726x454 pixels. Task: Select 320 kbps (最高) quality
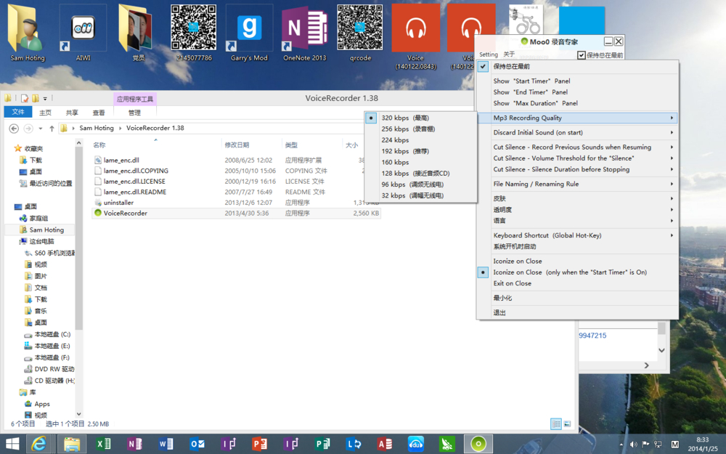[x=421, y=118]
